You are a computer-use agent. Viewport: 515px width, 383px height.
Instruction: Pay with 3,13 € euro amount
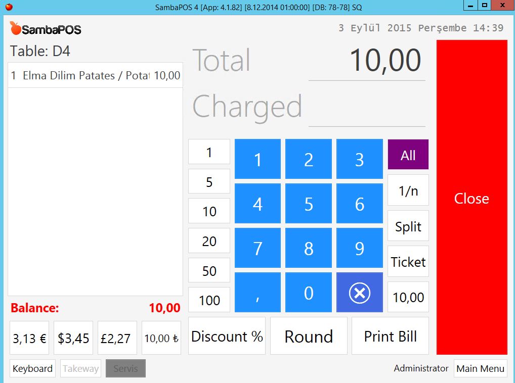click(x=29, y=338)
